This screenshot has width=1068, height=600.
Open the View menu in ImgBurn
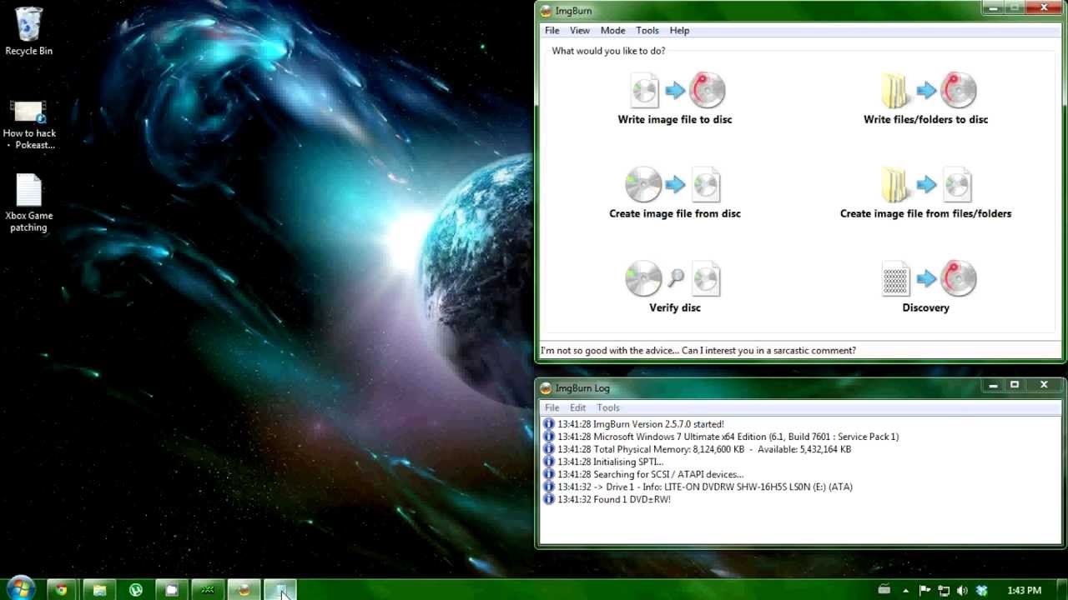tap(579, 30)
